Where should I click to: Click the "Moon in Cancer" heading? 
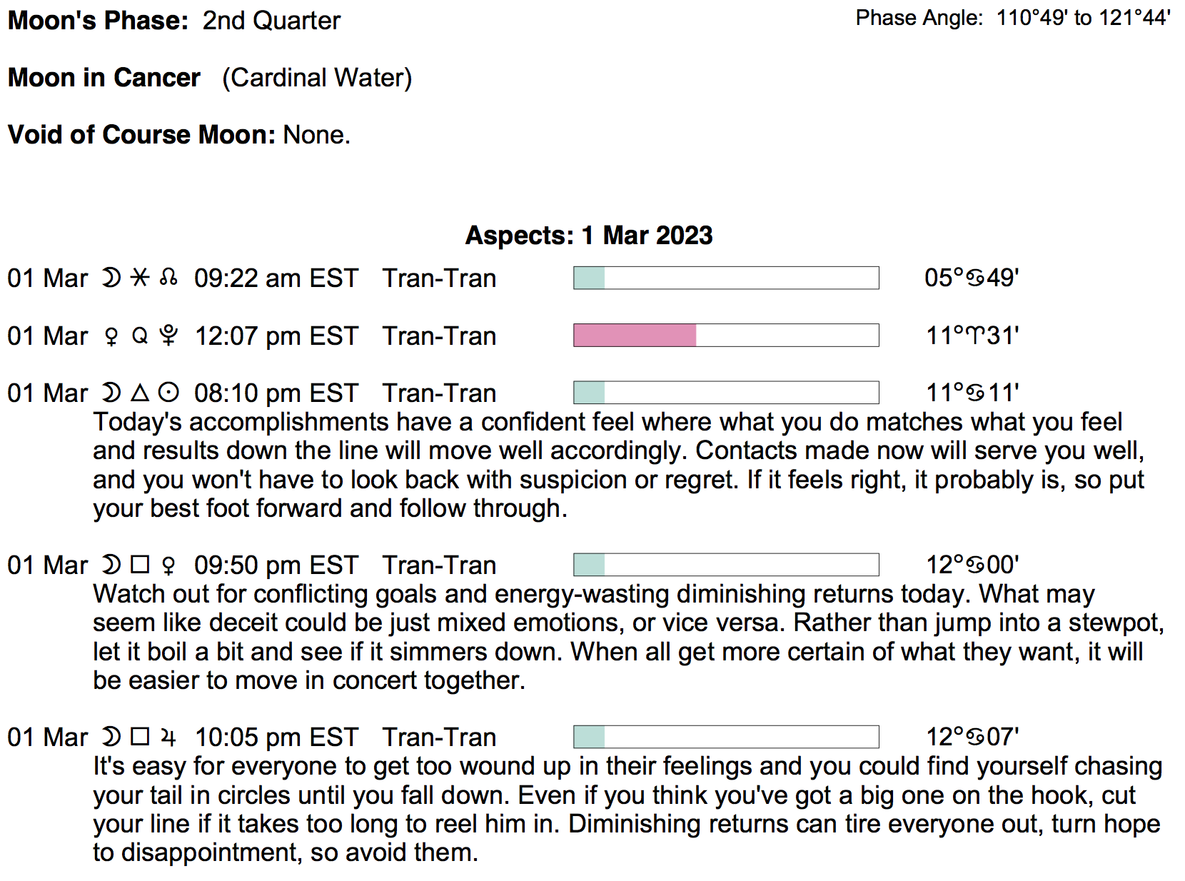click(104, 78)
